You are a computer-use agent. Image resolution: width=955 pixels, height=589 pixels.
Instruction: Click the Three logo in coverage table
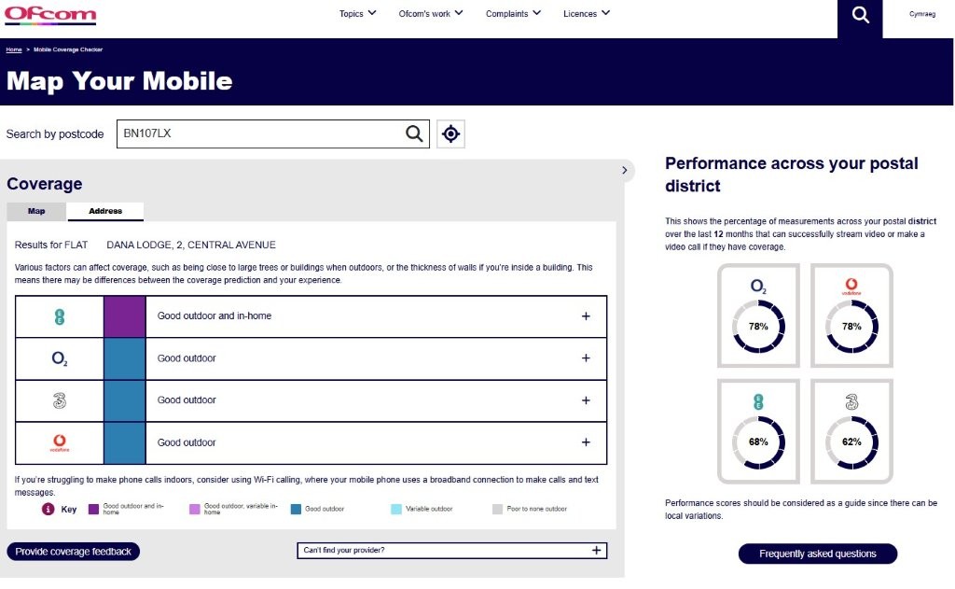59,400
